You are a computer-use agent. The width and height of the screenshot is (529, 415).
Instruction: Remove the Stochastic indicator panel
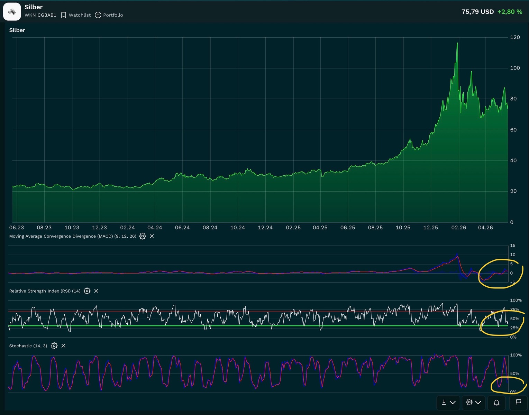63,346
